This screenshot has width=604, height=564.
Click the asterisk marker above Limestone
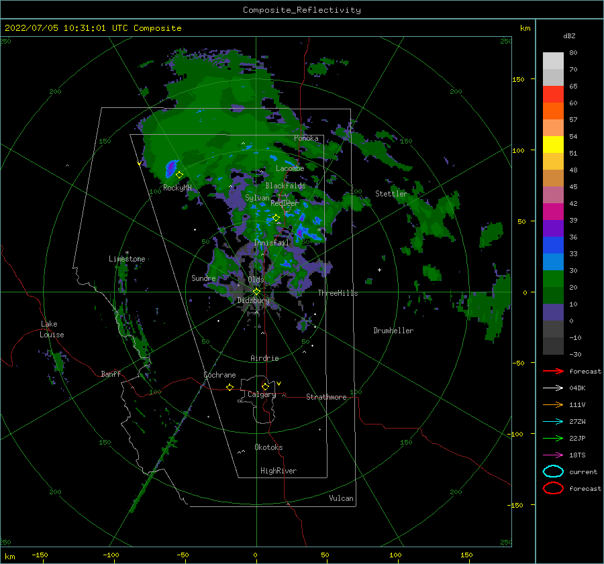point(127,253)
